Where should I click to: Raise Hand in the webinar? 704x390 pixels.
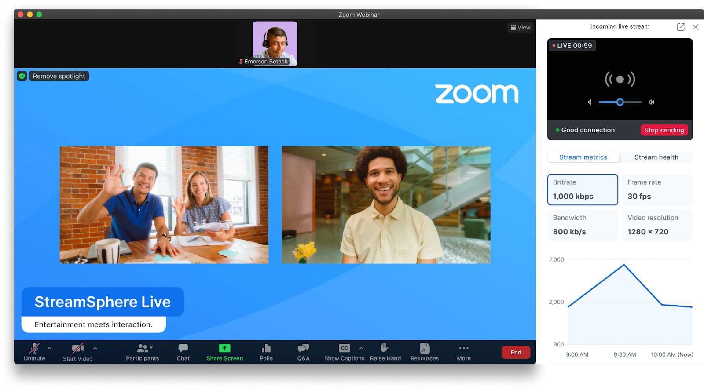[x=385, y=352]
